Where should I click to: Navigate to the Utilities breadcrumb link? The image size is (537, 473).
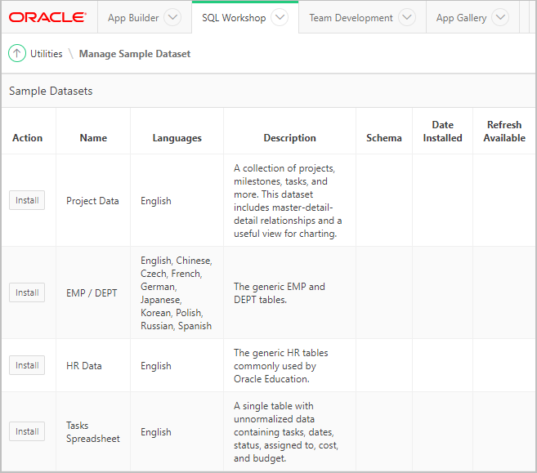click(47, 54)
